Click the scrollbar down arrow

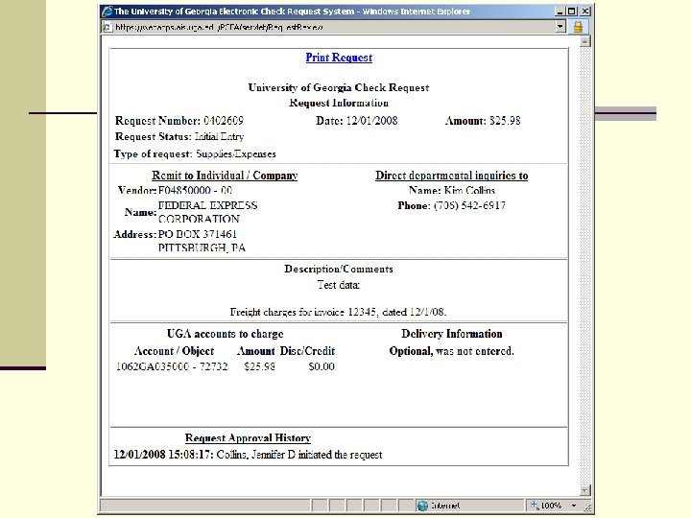pyautogui.click(x=584, y=490)
